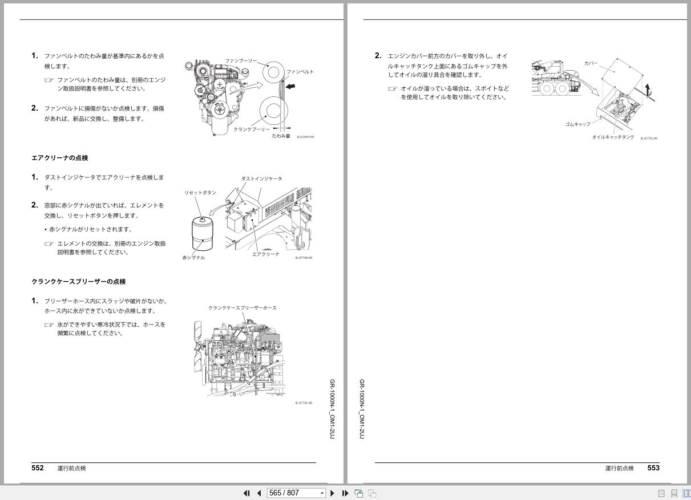Jump to the last page
The image size is (691, 500).
tap(345, 493)
